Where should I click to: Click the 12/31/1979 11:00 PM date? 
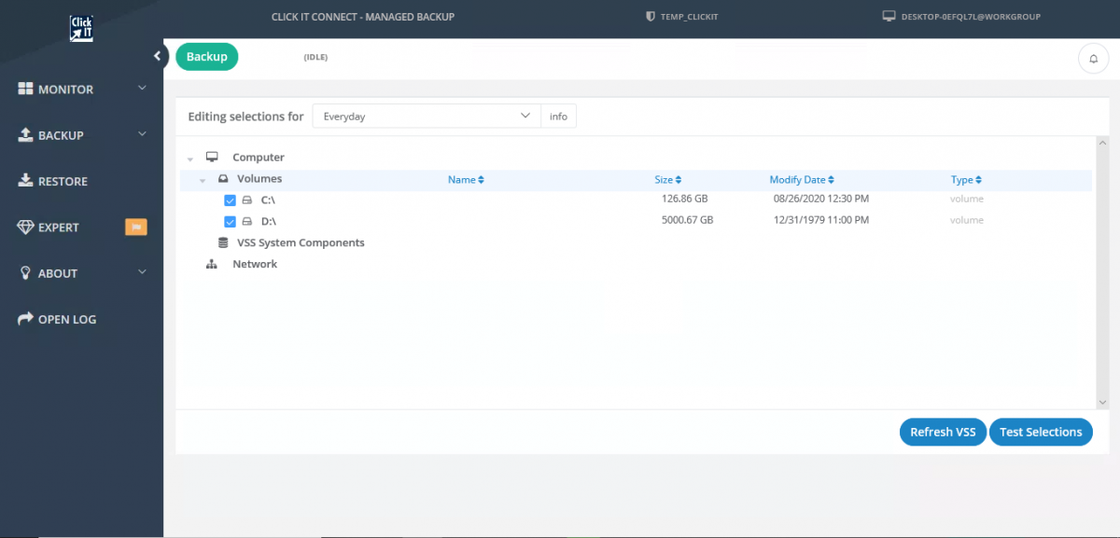pyautogui.click(x=821, y=220)
